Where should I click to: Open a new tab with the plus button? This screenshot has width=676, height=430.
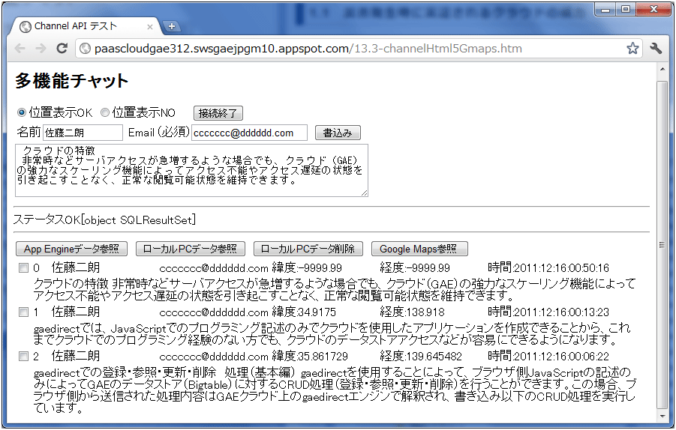[x=171, y=26]
